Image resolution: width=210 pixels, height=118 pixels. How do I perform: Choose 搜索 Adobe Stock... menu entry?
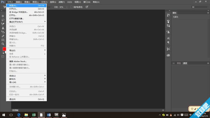click(x=27, y=61)
